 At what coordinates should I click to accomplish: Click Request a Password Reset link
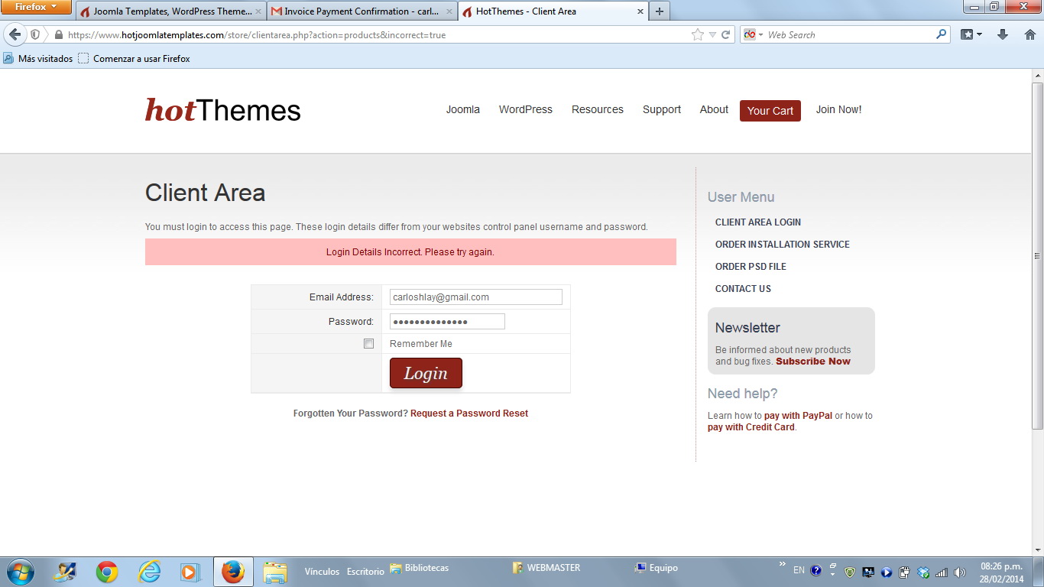click(469, 413)
